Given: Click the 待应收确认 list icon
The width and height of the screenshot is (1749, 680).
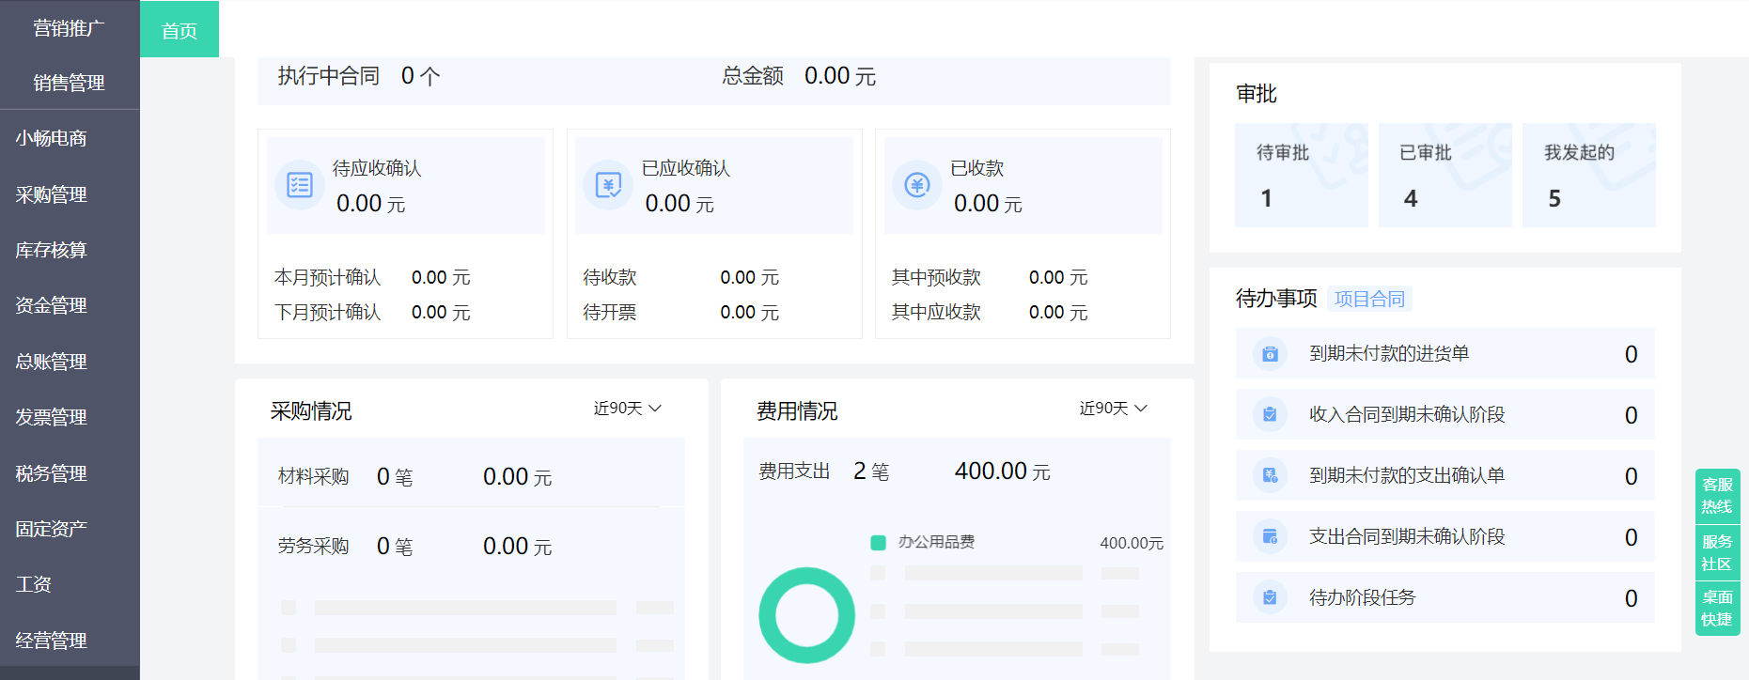Looking at the screenshot, I should click(300, 185).
